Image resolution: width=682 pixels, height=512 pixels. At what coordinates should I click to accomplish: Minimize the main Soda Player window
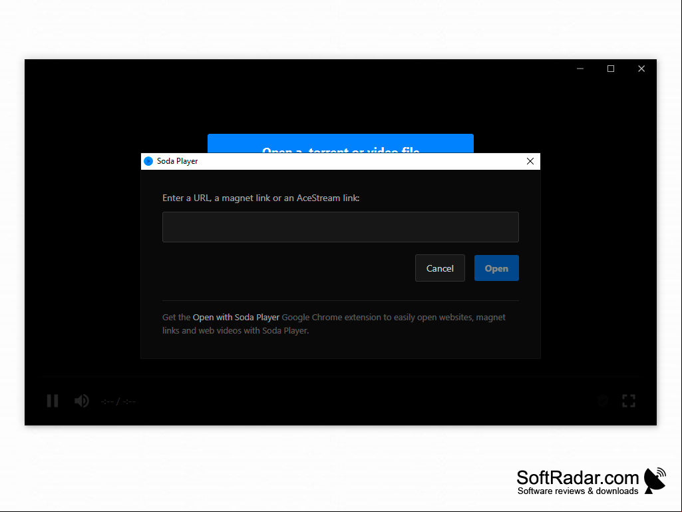pyautogui.click(x=580, y=69)
